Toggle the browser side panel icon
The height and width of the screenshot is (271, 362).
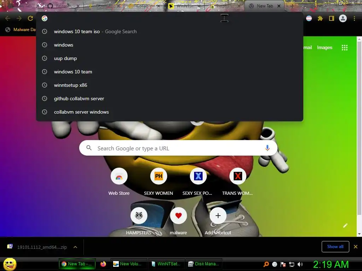332,18
